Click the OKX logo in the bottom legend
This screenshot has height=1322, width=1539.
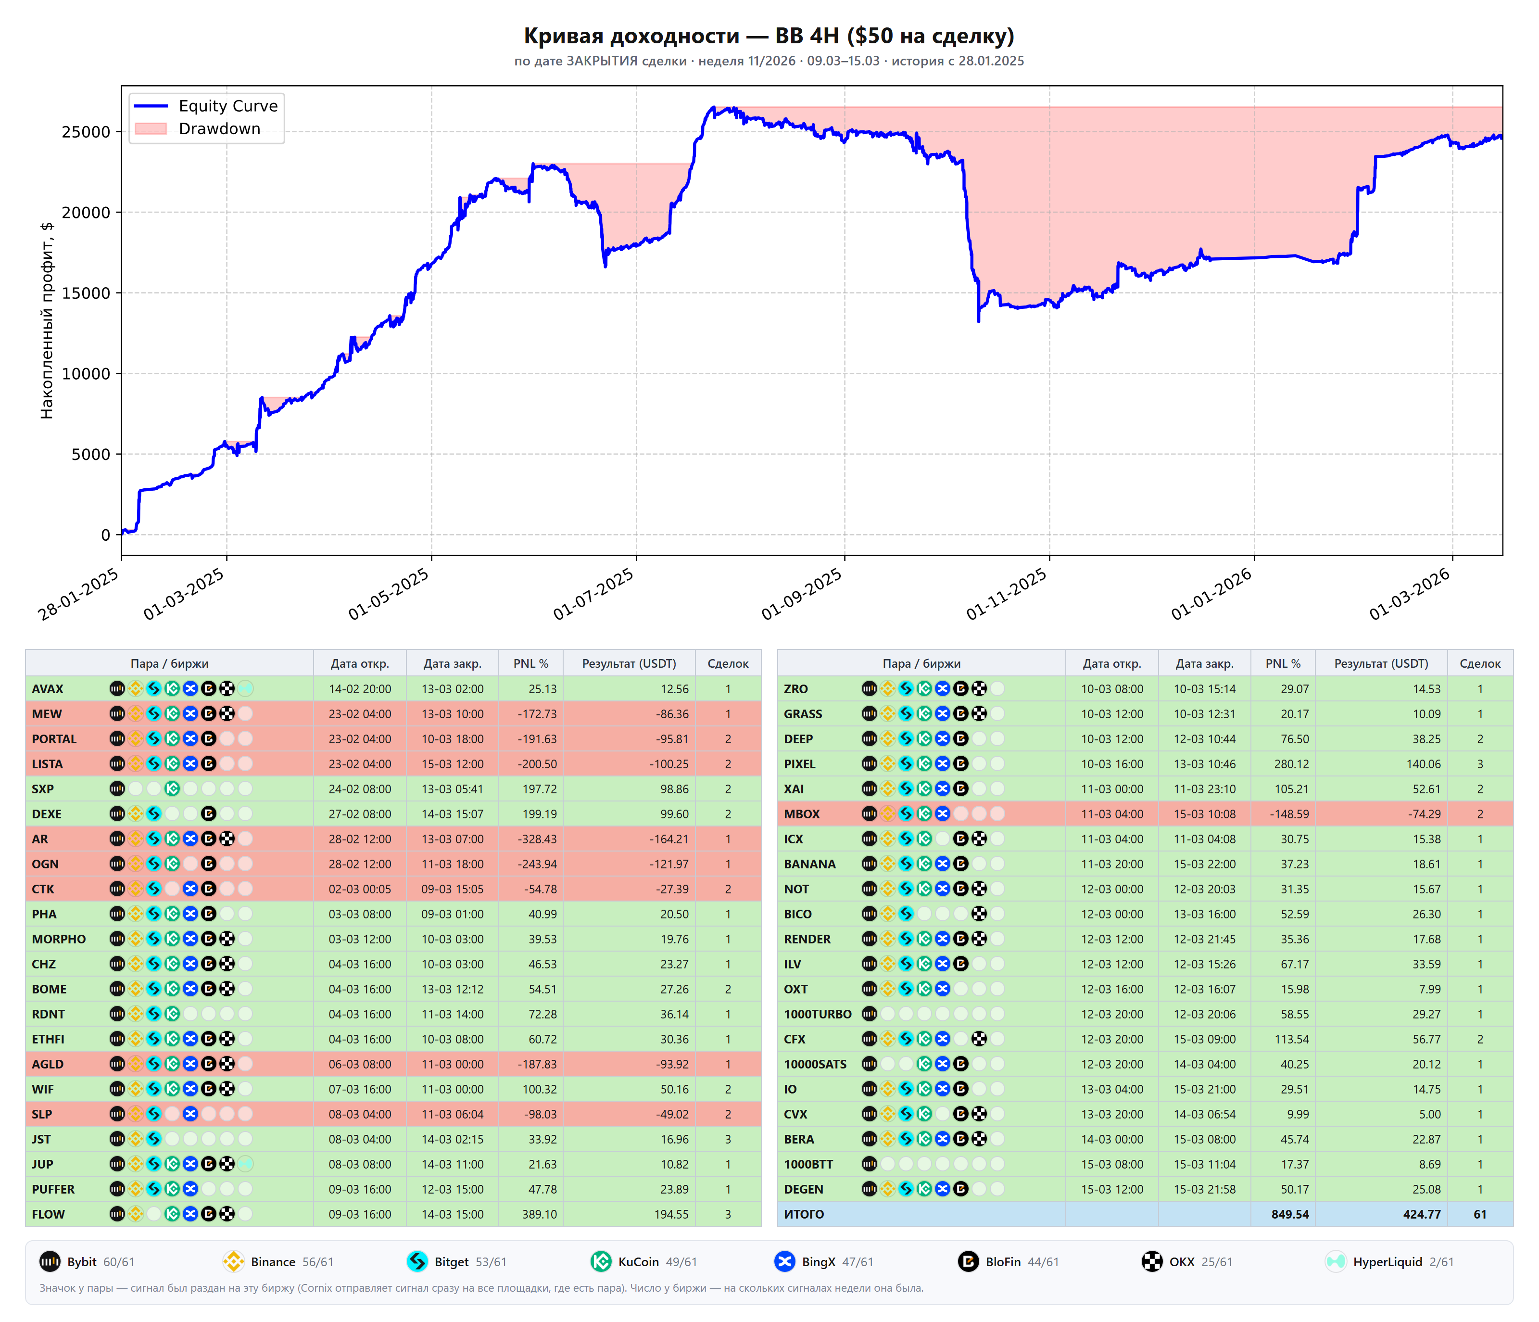point(1152,1261)
